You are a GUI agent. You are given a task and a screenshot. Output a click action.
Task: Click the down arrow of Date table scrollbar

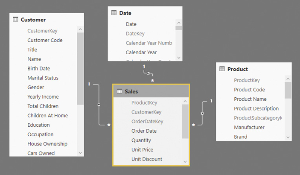point(179,58)
